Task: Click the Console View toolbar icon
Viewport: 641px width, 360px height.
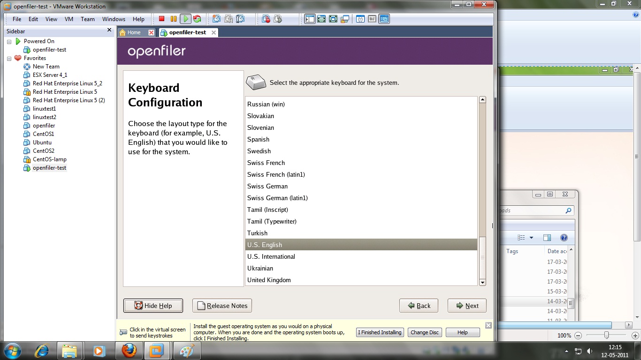Action: [384, 19]
